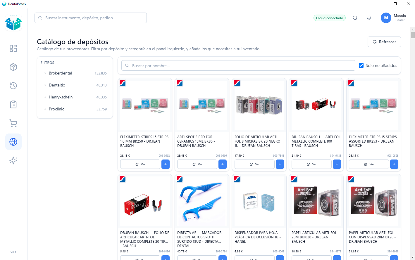Click the Dentaltix count 48.313
The image size is (415, 260).
click(x=101, y=85)
